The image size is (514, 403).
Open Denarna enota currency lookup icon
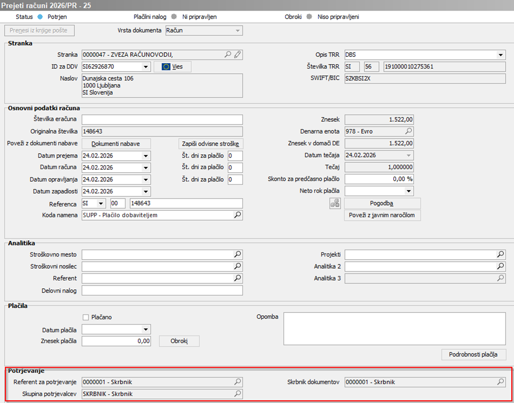(408, 131)
